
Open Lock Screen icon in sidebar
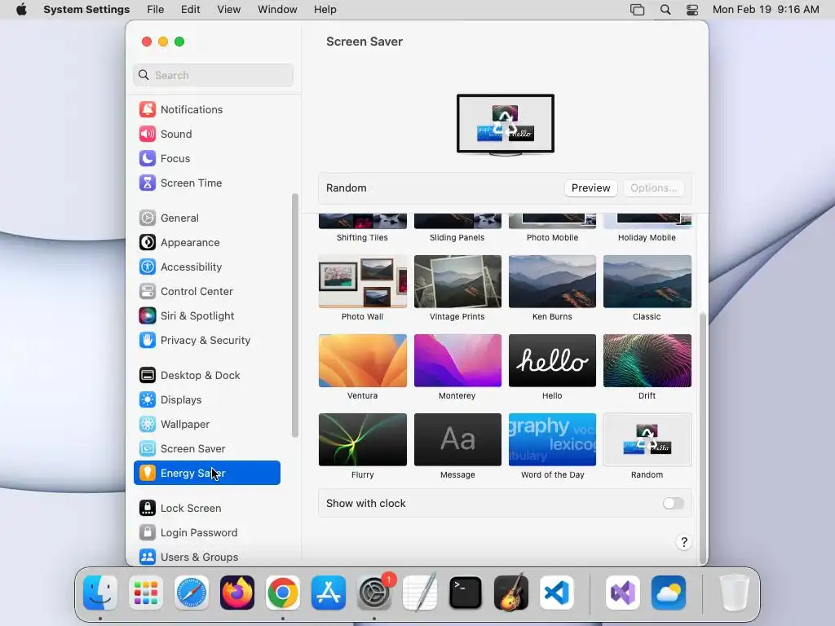point(148,509)
